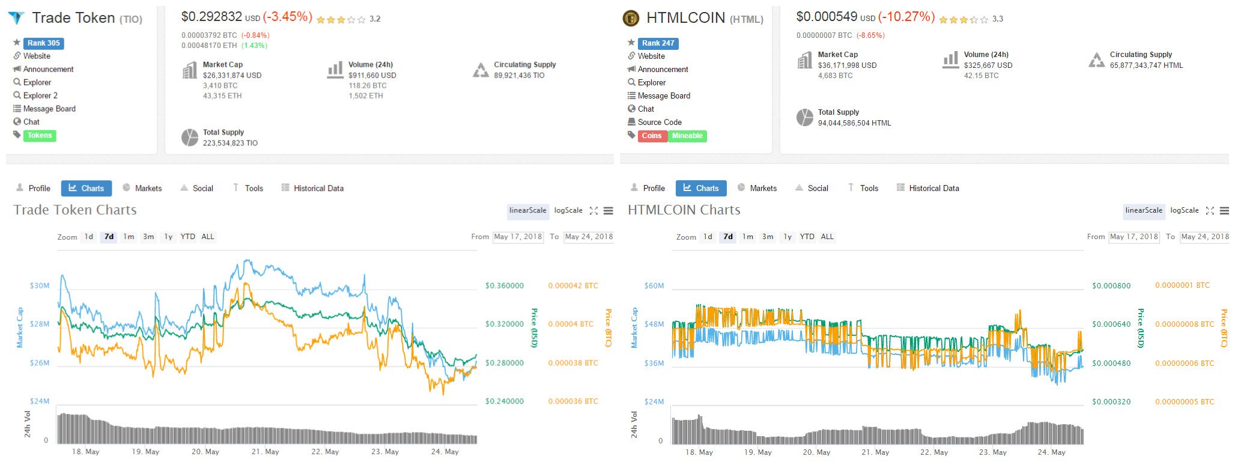1235x465 pixels.
Task: Set Trade Token chart zoom to ALL
Action: pos(208,237)
